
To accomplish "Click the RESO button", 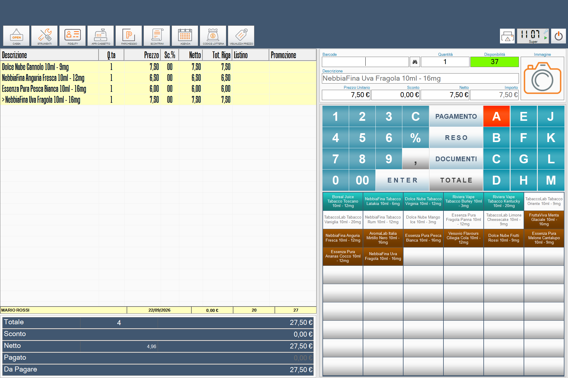I will click(x=456, y=138).
